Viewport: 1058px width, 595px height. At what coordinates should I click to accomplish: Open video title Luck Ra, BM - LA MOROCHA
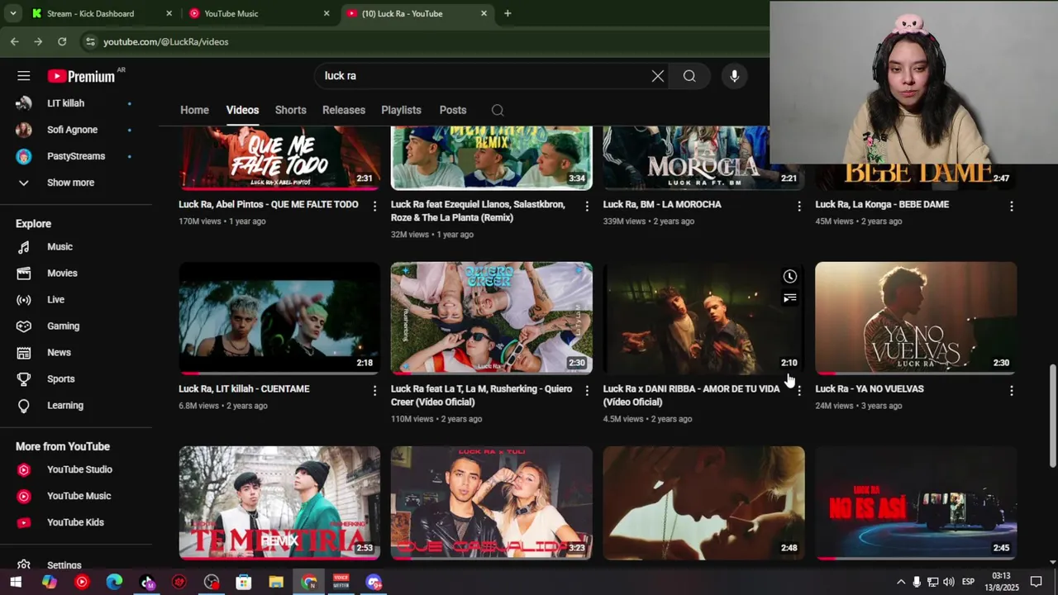click(x=662, y=204)
